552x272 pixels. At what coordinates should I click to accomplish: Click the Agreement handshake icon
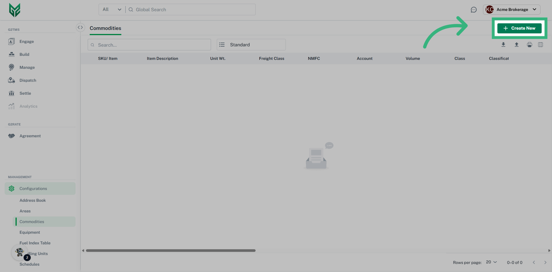11,136
